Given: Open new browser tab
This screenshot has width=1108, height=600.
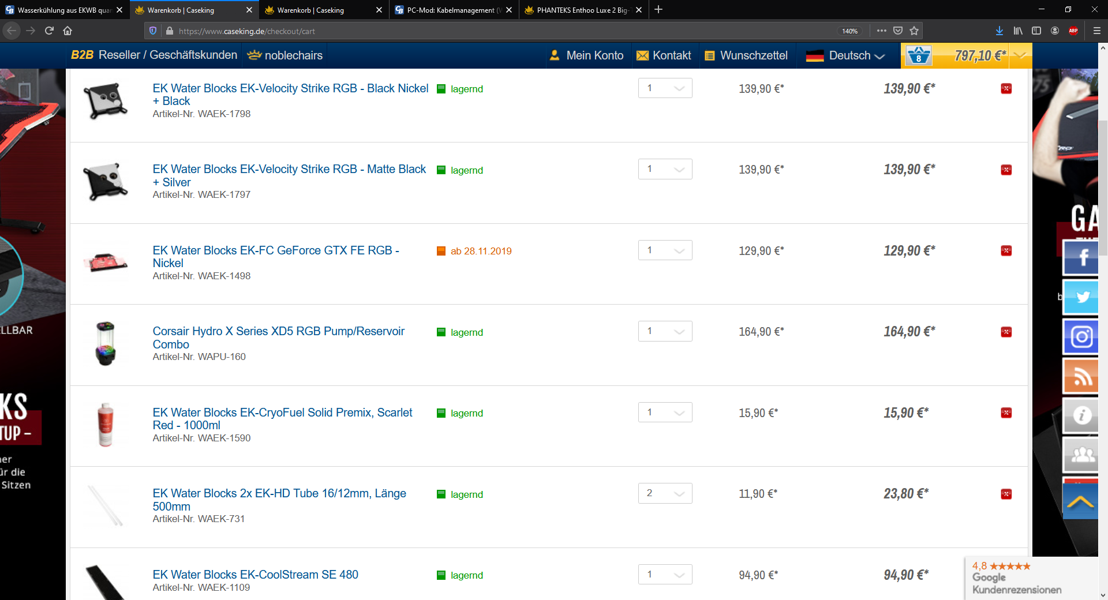Looking at the screenshot, I should [658, 10].
